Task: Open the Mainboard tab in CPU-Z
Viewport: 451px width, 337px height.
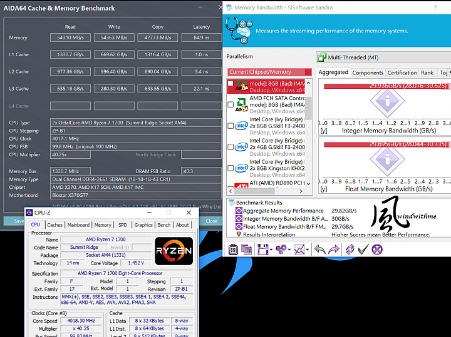Action: point(78,225)
